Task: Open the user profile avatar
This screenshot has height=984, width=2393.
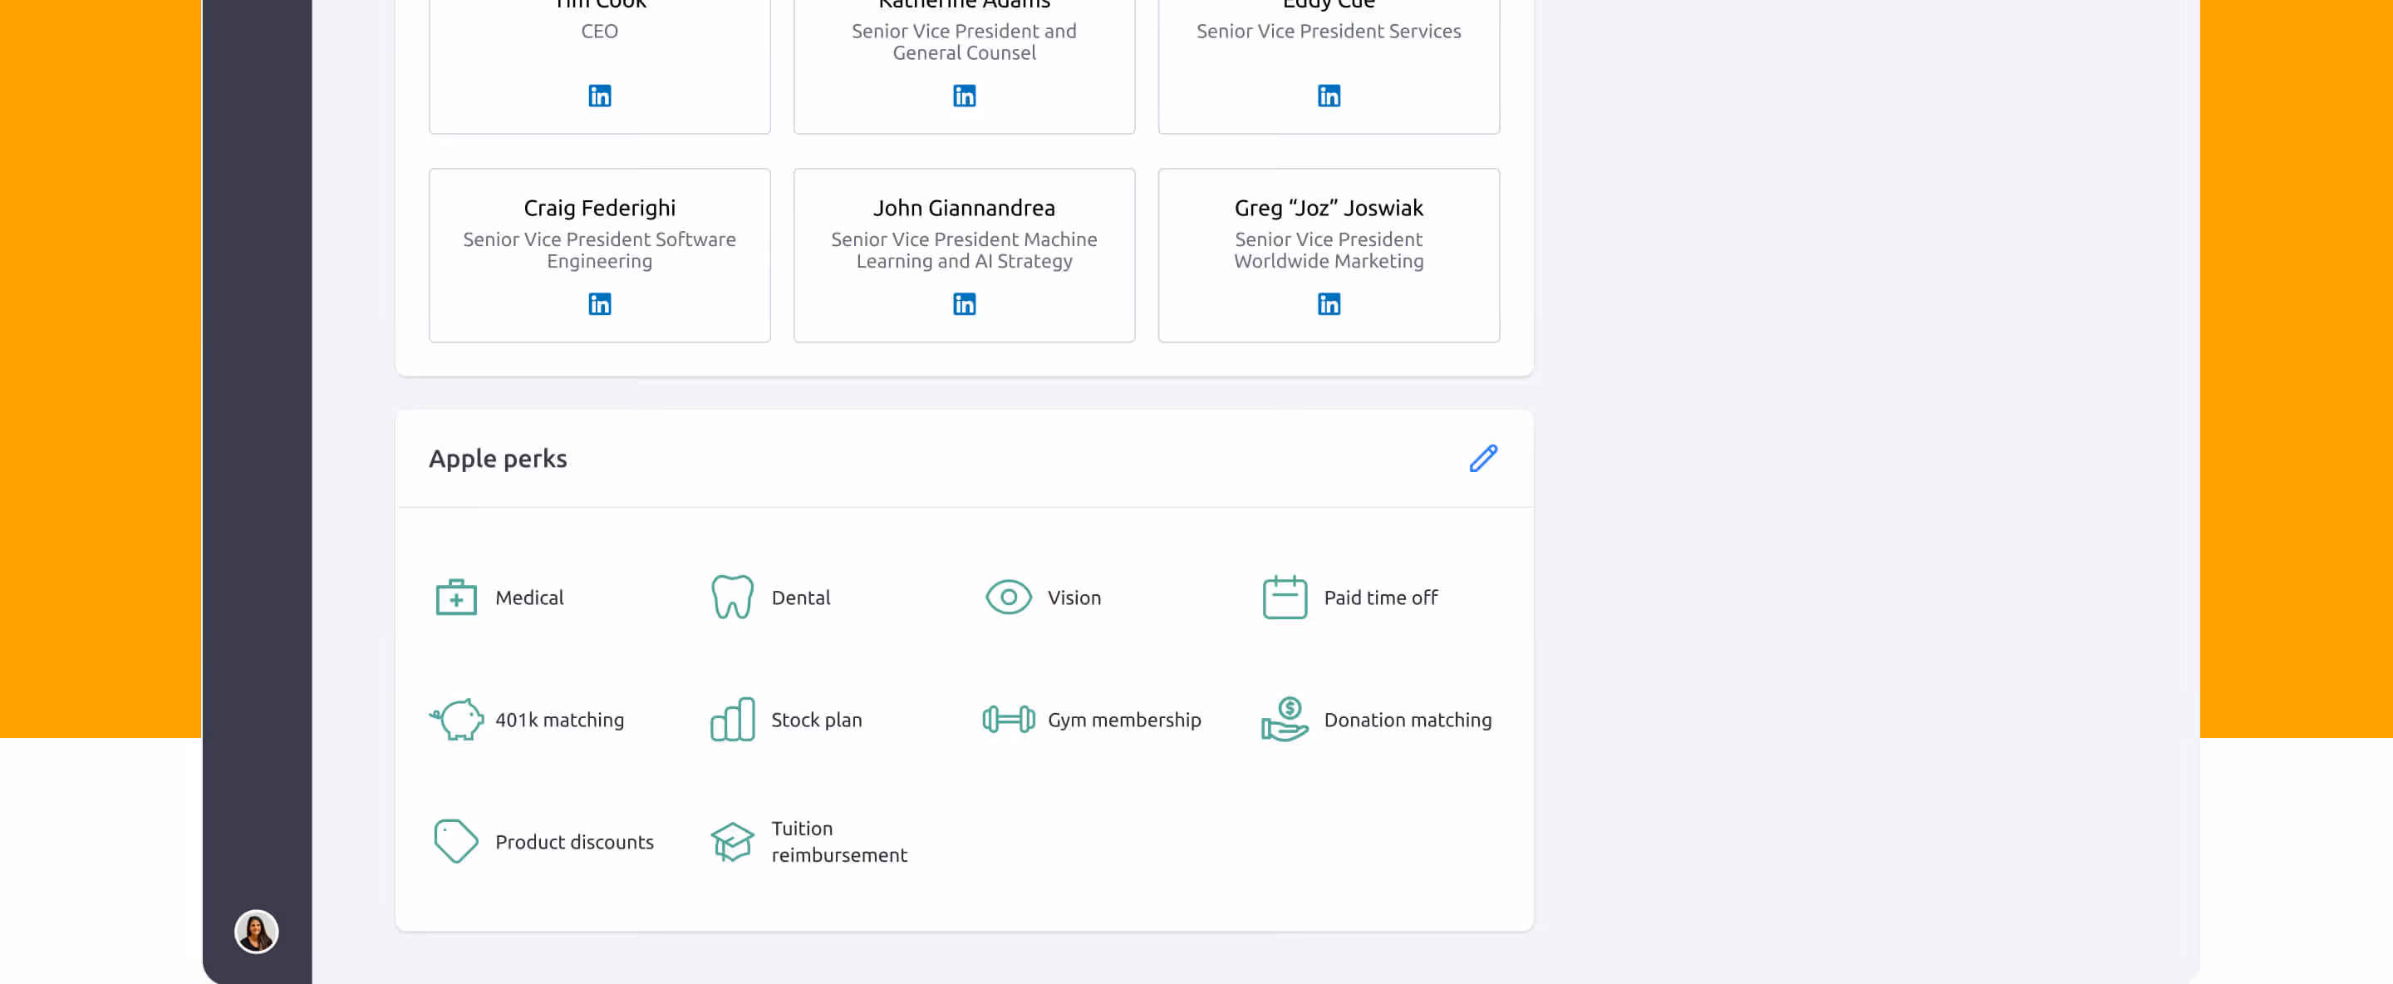Action: [x=257, y=931]
